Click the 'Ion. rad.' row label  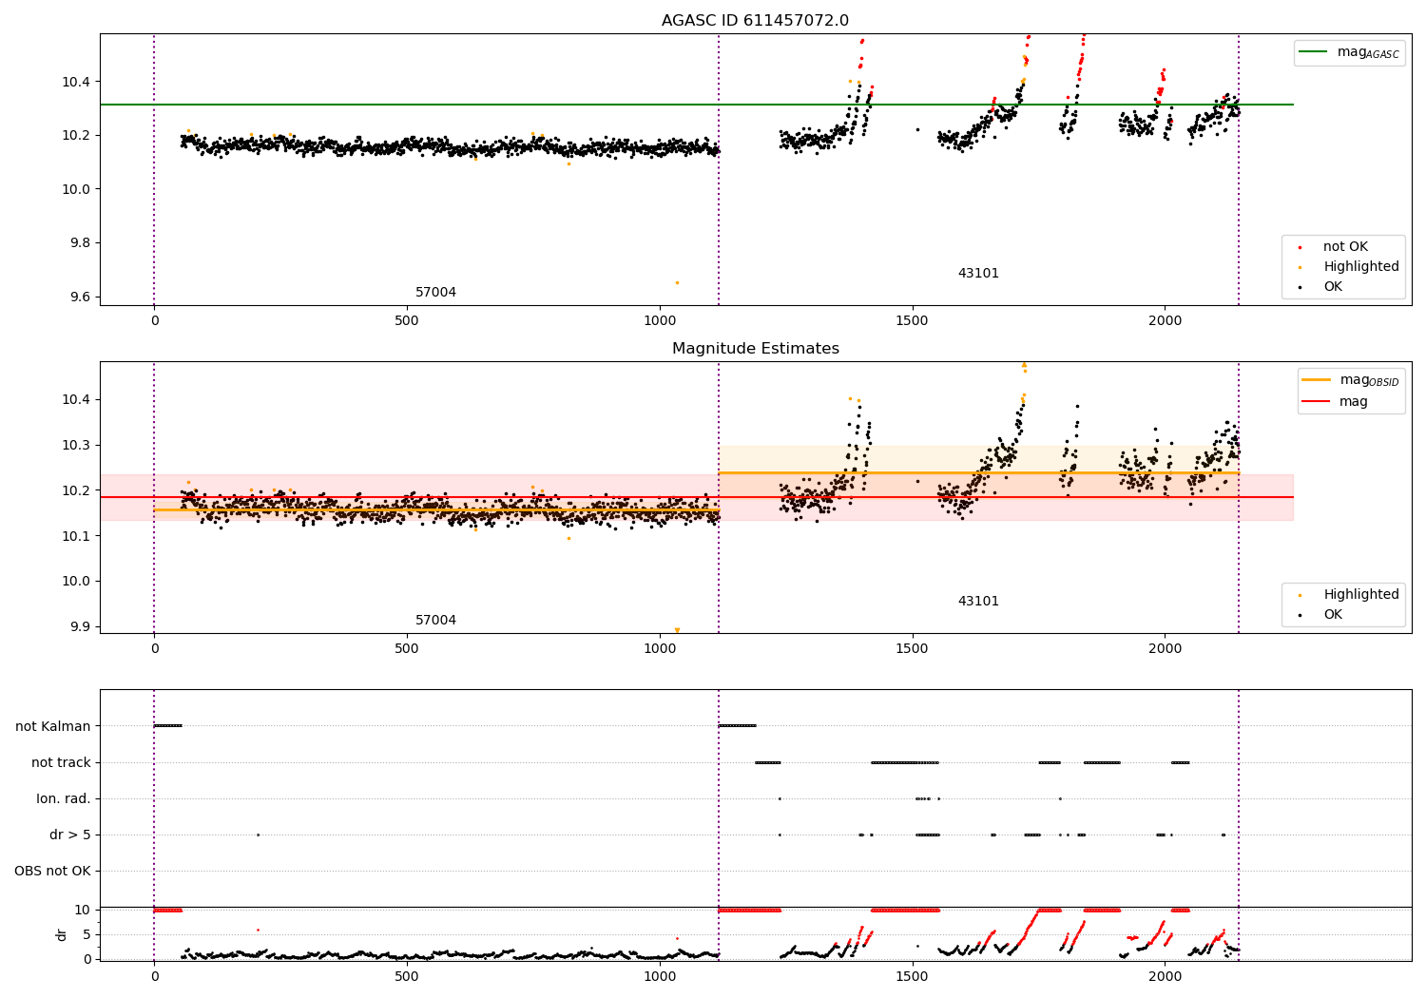tap(64, 798)
